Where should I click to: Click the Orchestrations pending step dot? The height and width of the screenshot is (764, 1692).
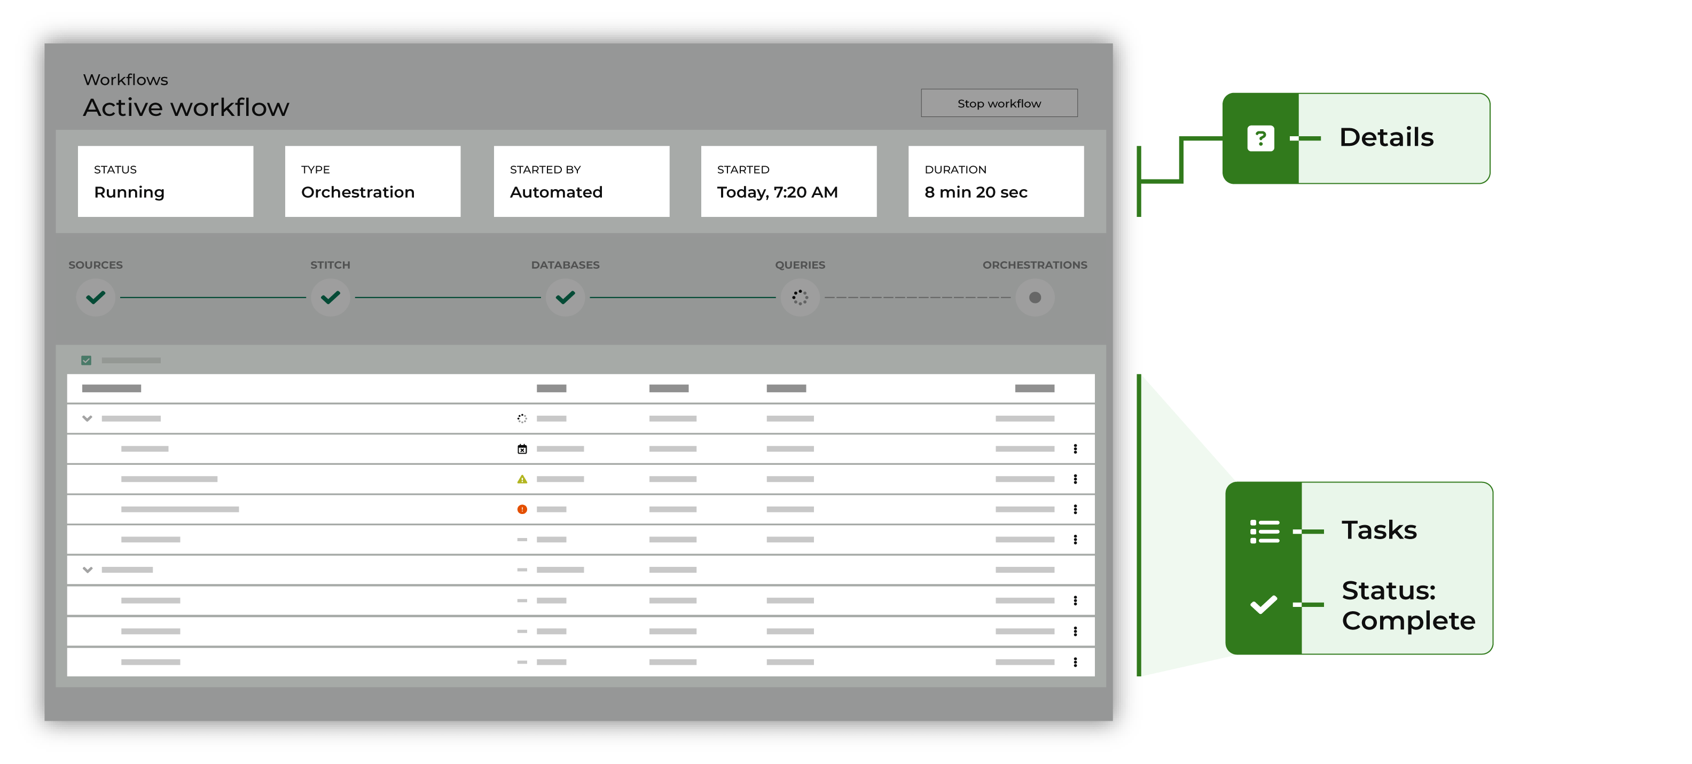[x=1035, y=298]
